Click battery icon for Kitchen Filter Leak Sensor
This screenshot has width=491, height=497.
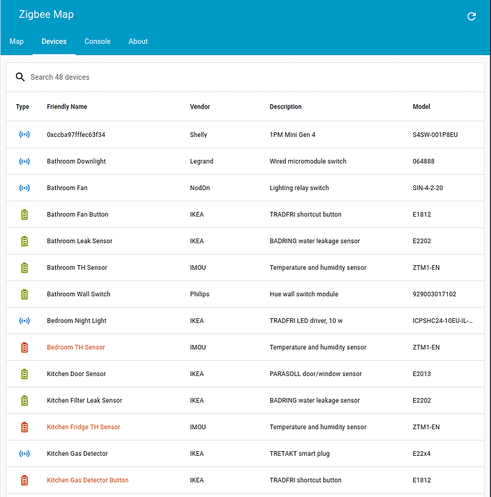click(x=25, y=401)
